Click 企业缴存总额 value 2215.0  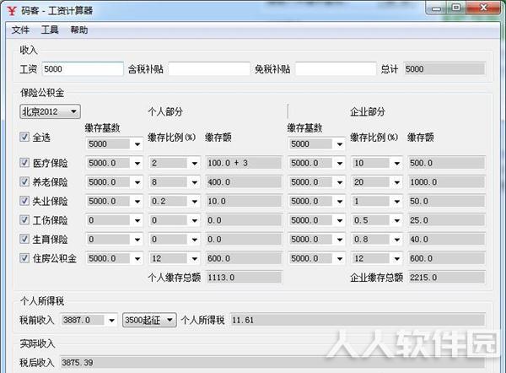coord(446,278)
